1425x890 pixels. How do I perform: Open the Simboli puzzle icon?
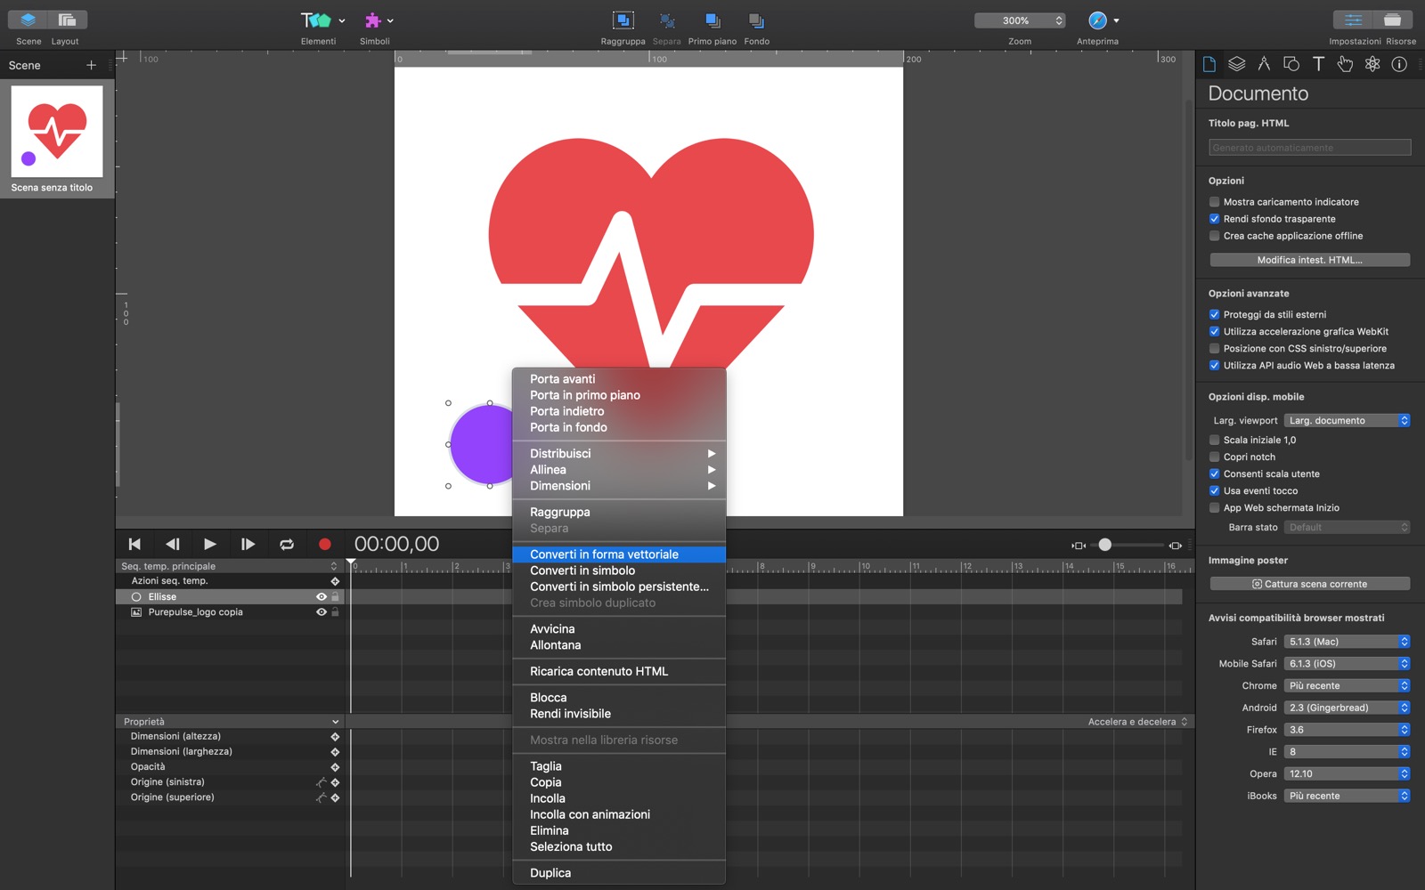click(x=373, y=20)
